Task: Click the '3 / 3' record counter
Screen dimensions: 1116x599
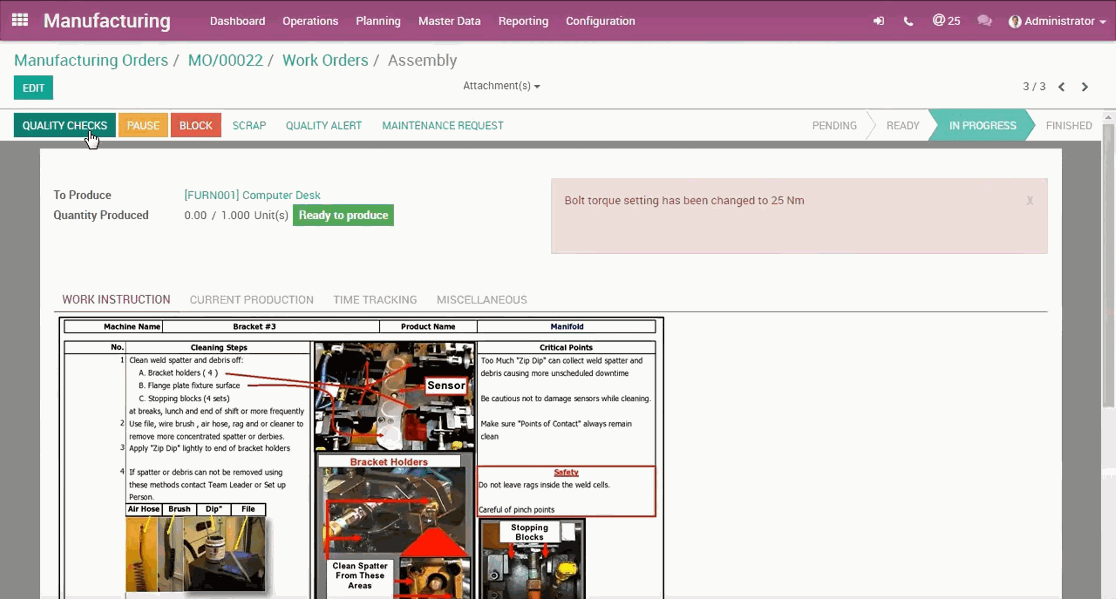Action: pyautogui.click(x=1034, y=87)
